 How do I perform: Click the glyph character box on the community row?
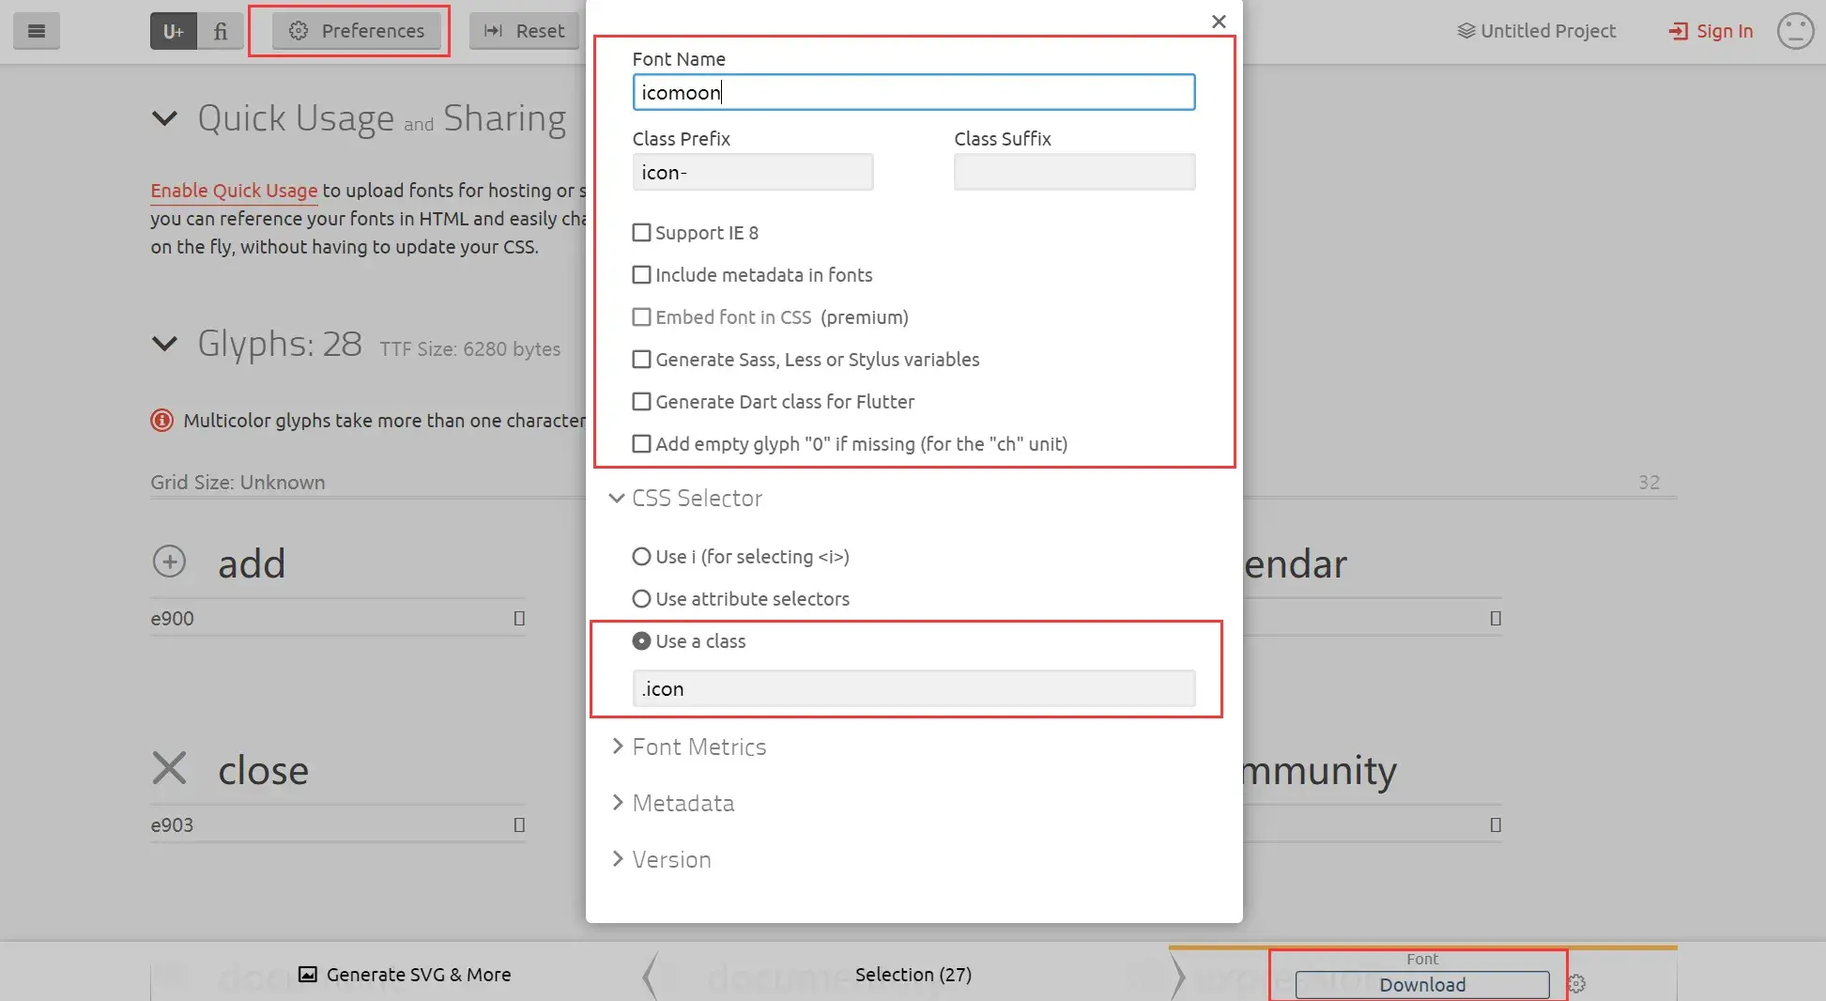1496,824
